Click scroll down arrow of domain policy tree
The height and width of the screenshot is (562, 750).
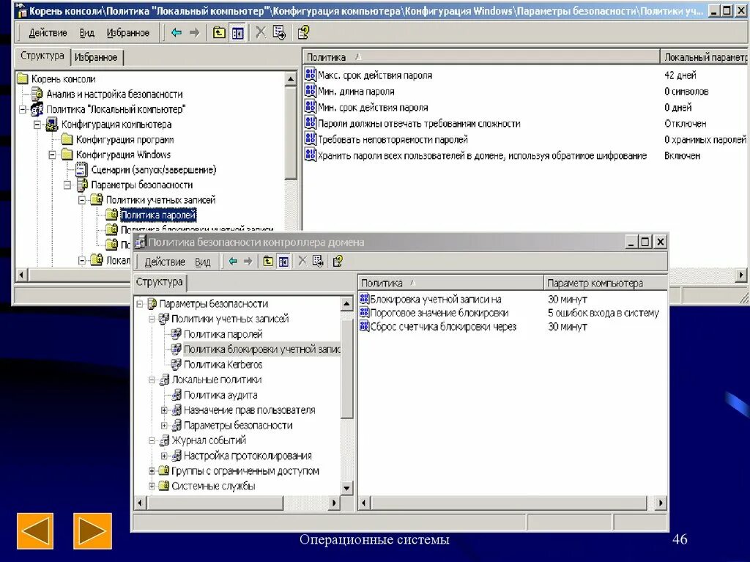(x=346, y=488)
